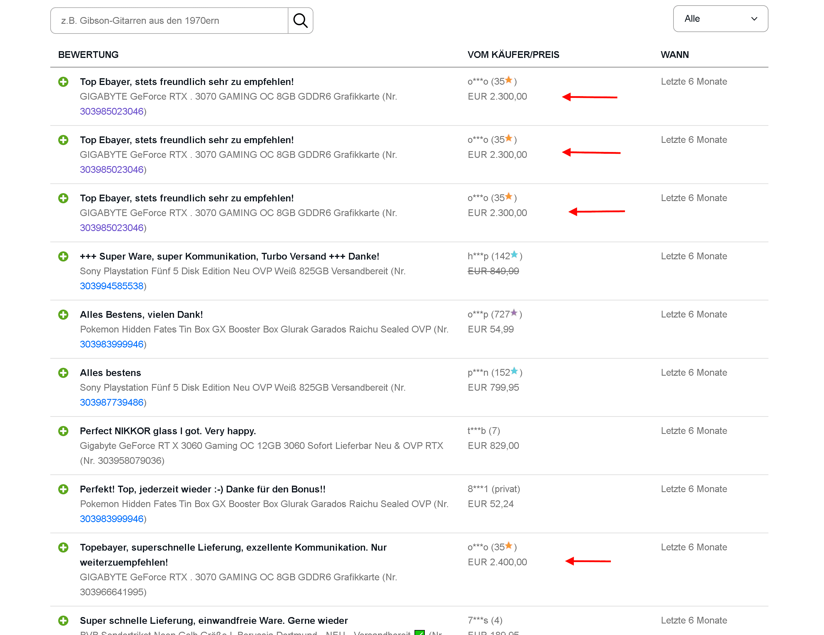The image size is (824, 635).
Task: Click the item number 303966641995
Action: click(x=112, y=592)
